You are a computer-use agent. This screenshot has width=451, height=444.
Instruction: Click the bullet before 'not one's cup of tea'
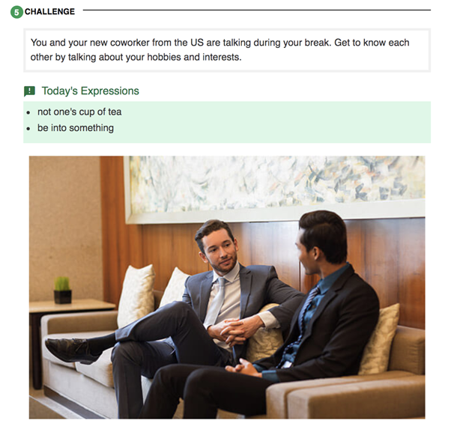(x=28, y=112)
